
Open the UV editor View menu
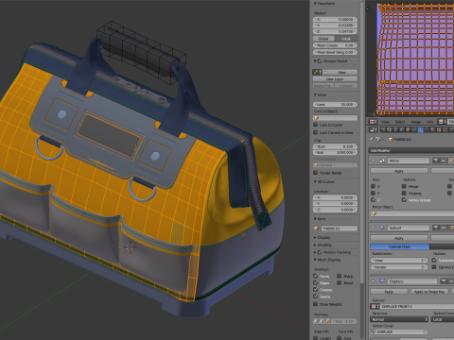(x=385, y=122)
